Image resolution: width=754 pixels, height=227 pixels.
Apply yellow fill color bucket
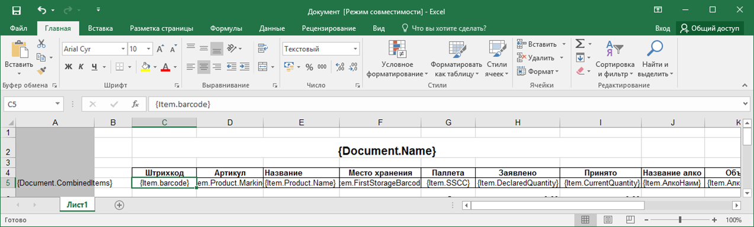(146, 66)
